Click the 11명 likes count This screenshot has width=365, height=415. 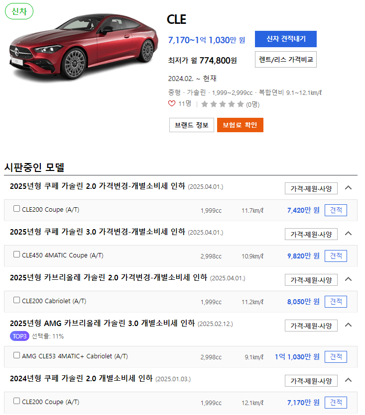[x=185, y=103]
